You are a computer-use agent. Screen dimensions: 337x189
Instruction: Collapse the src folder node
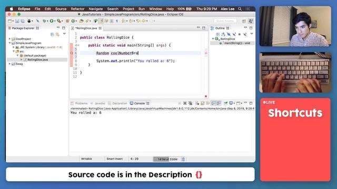14,51
